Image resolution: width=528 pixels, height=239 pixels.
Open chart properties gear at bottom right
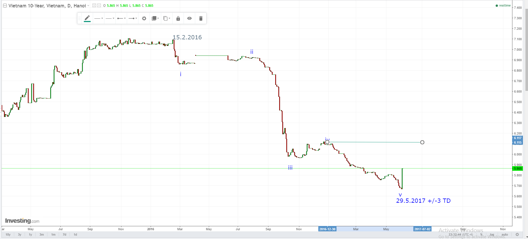pyautogui.click(x=517, y=234)
